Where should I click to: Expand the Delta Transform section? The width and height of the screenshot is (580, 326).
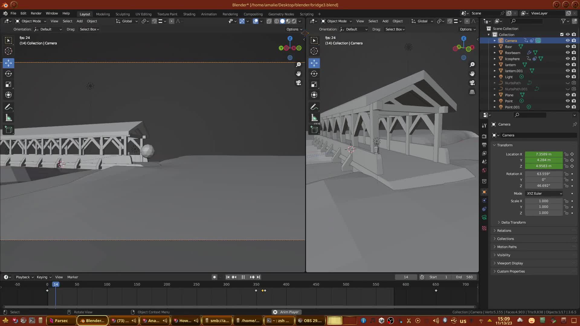point(513,222)
